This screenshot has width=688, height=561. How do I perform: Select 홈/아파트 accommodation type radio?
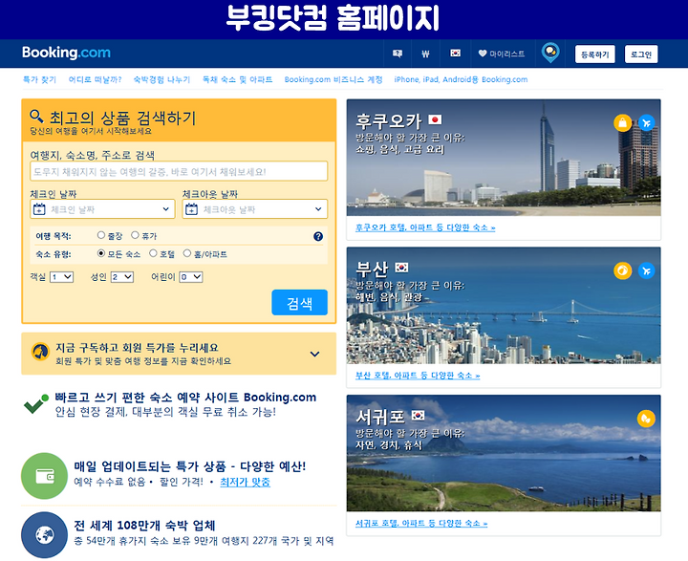click(x=187, y=253)
